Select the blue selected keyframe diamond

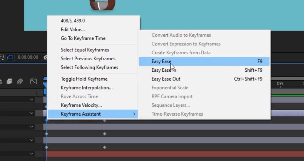[46, 120]
